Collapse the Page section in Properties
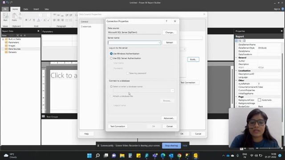The image size is (285, 160). 236,97
